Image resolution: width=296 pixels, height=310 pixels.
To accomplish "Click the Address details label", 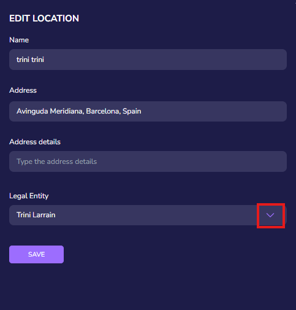I will click(35, 142).
